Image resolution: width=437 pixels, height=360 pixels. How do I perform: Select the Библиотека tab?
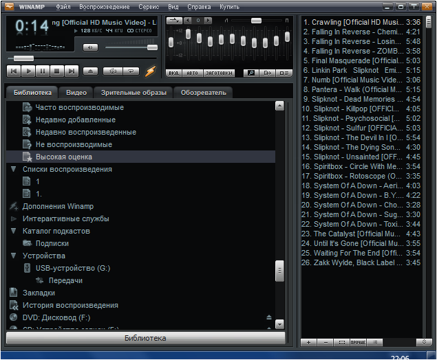32,93
